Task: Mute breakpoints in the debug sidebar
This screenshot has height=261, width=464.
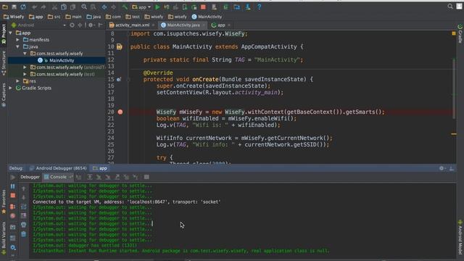Action: pos(13,216)
